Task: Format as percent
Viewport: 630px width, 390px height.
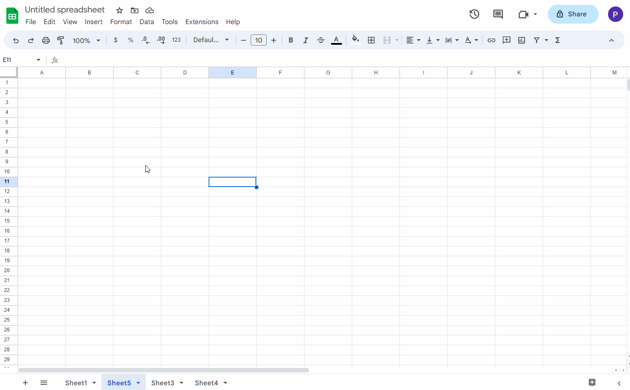Action: click(x=131, y=40)
